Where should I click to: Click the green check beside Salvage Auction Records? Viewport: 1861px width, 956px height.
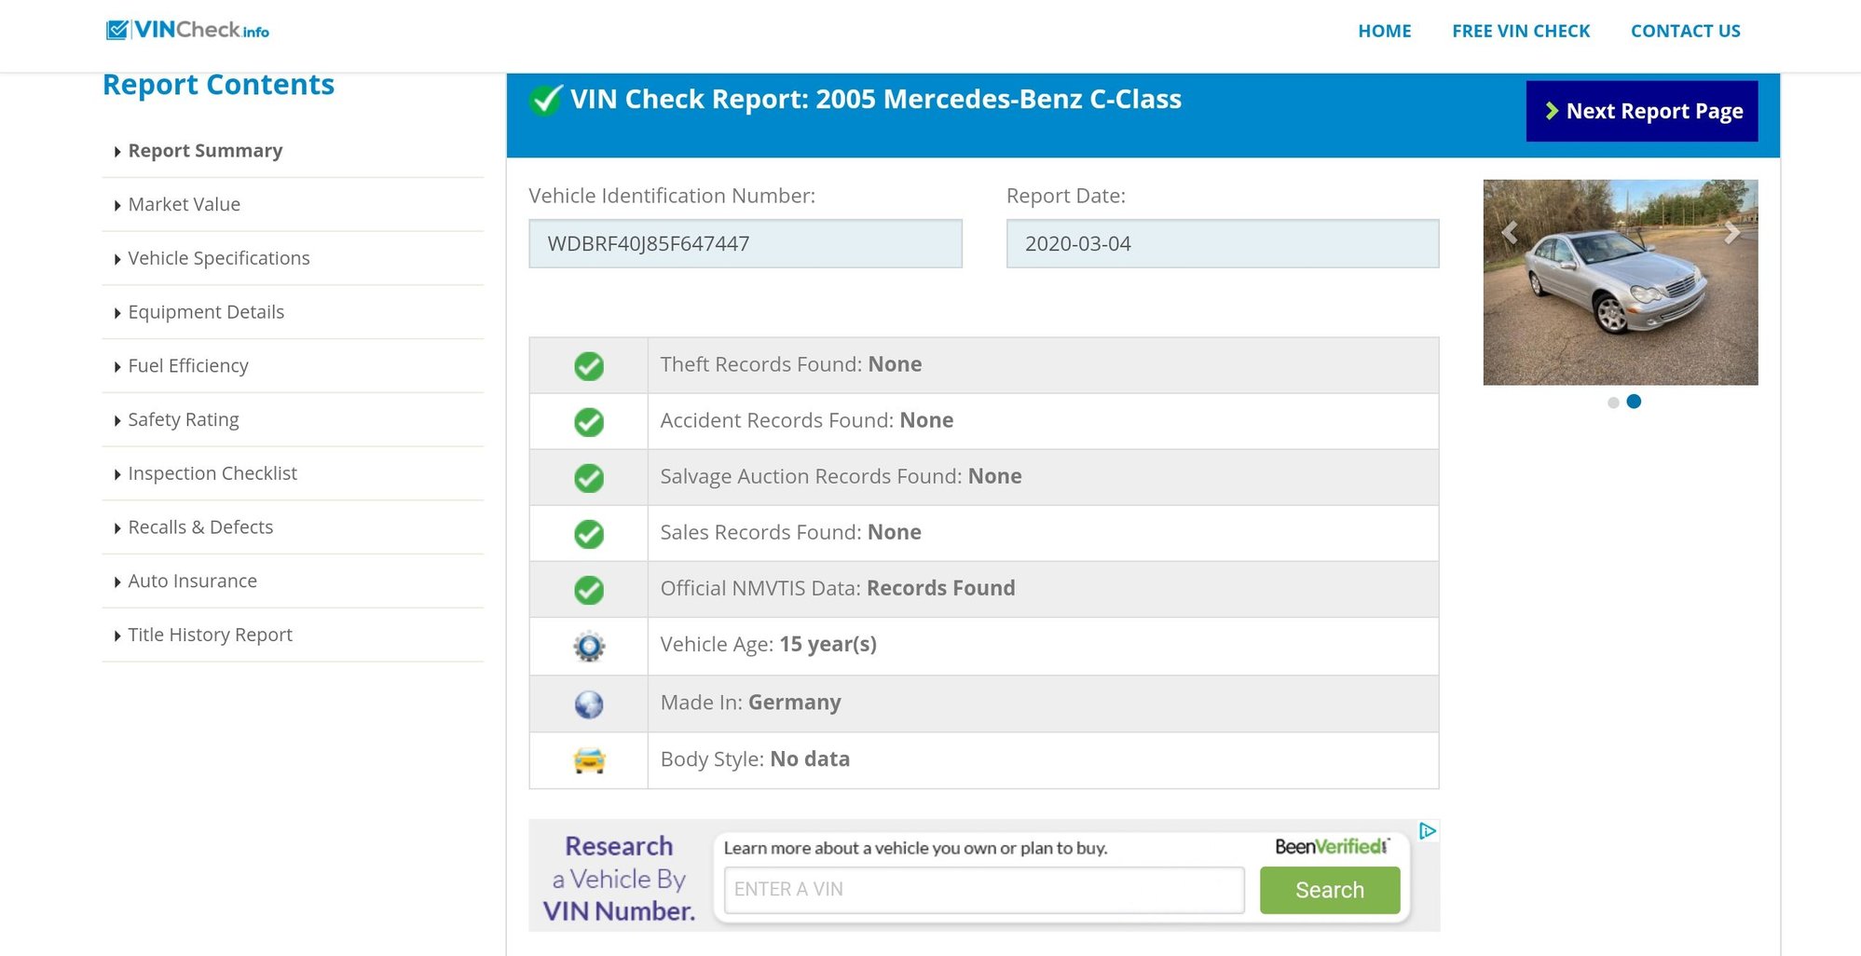coord(589,478)
